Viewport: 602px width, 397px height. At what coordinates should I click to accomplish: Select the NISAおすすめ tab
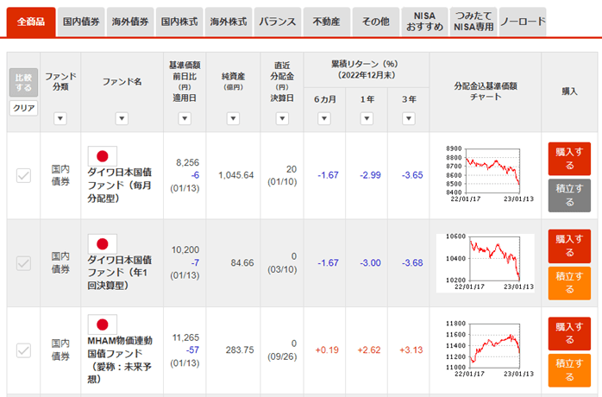(425, 22)
